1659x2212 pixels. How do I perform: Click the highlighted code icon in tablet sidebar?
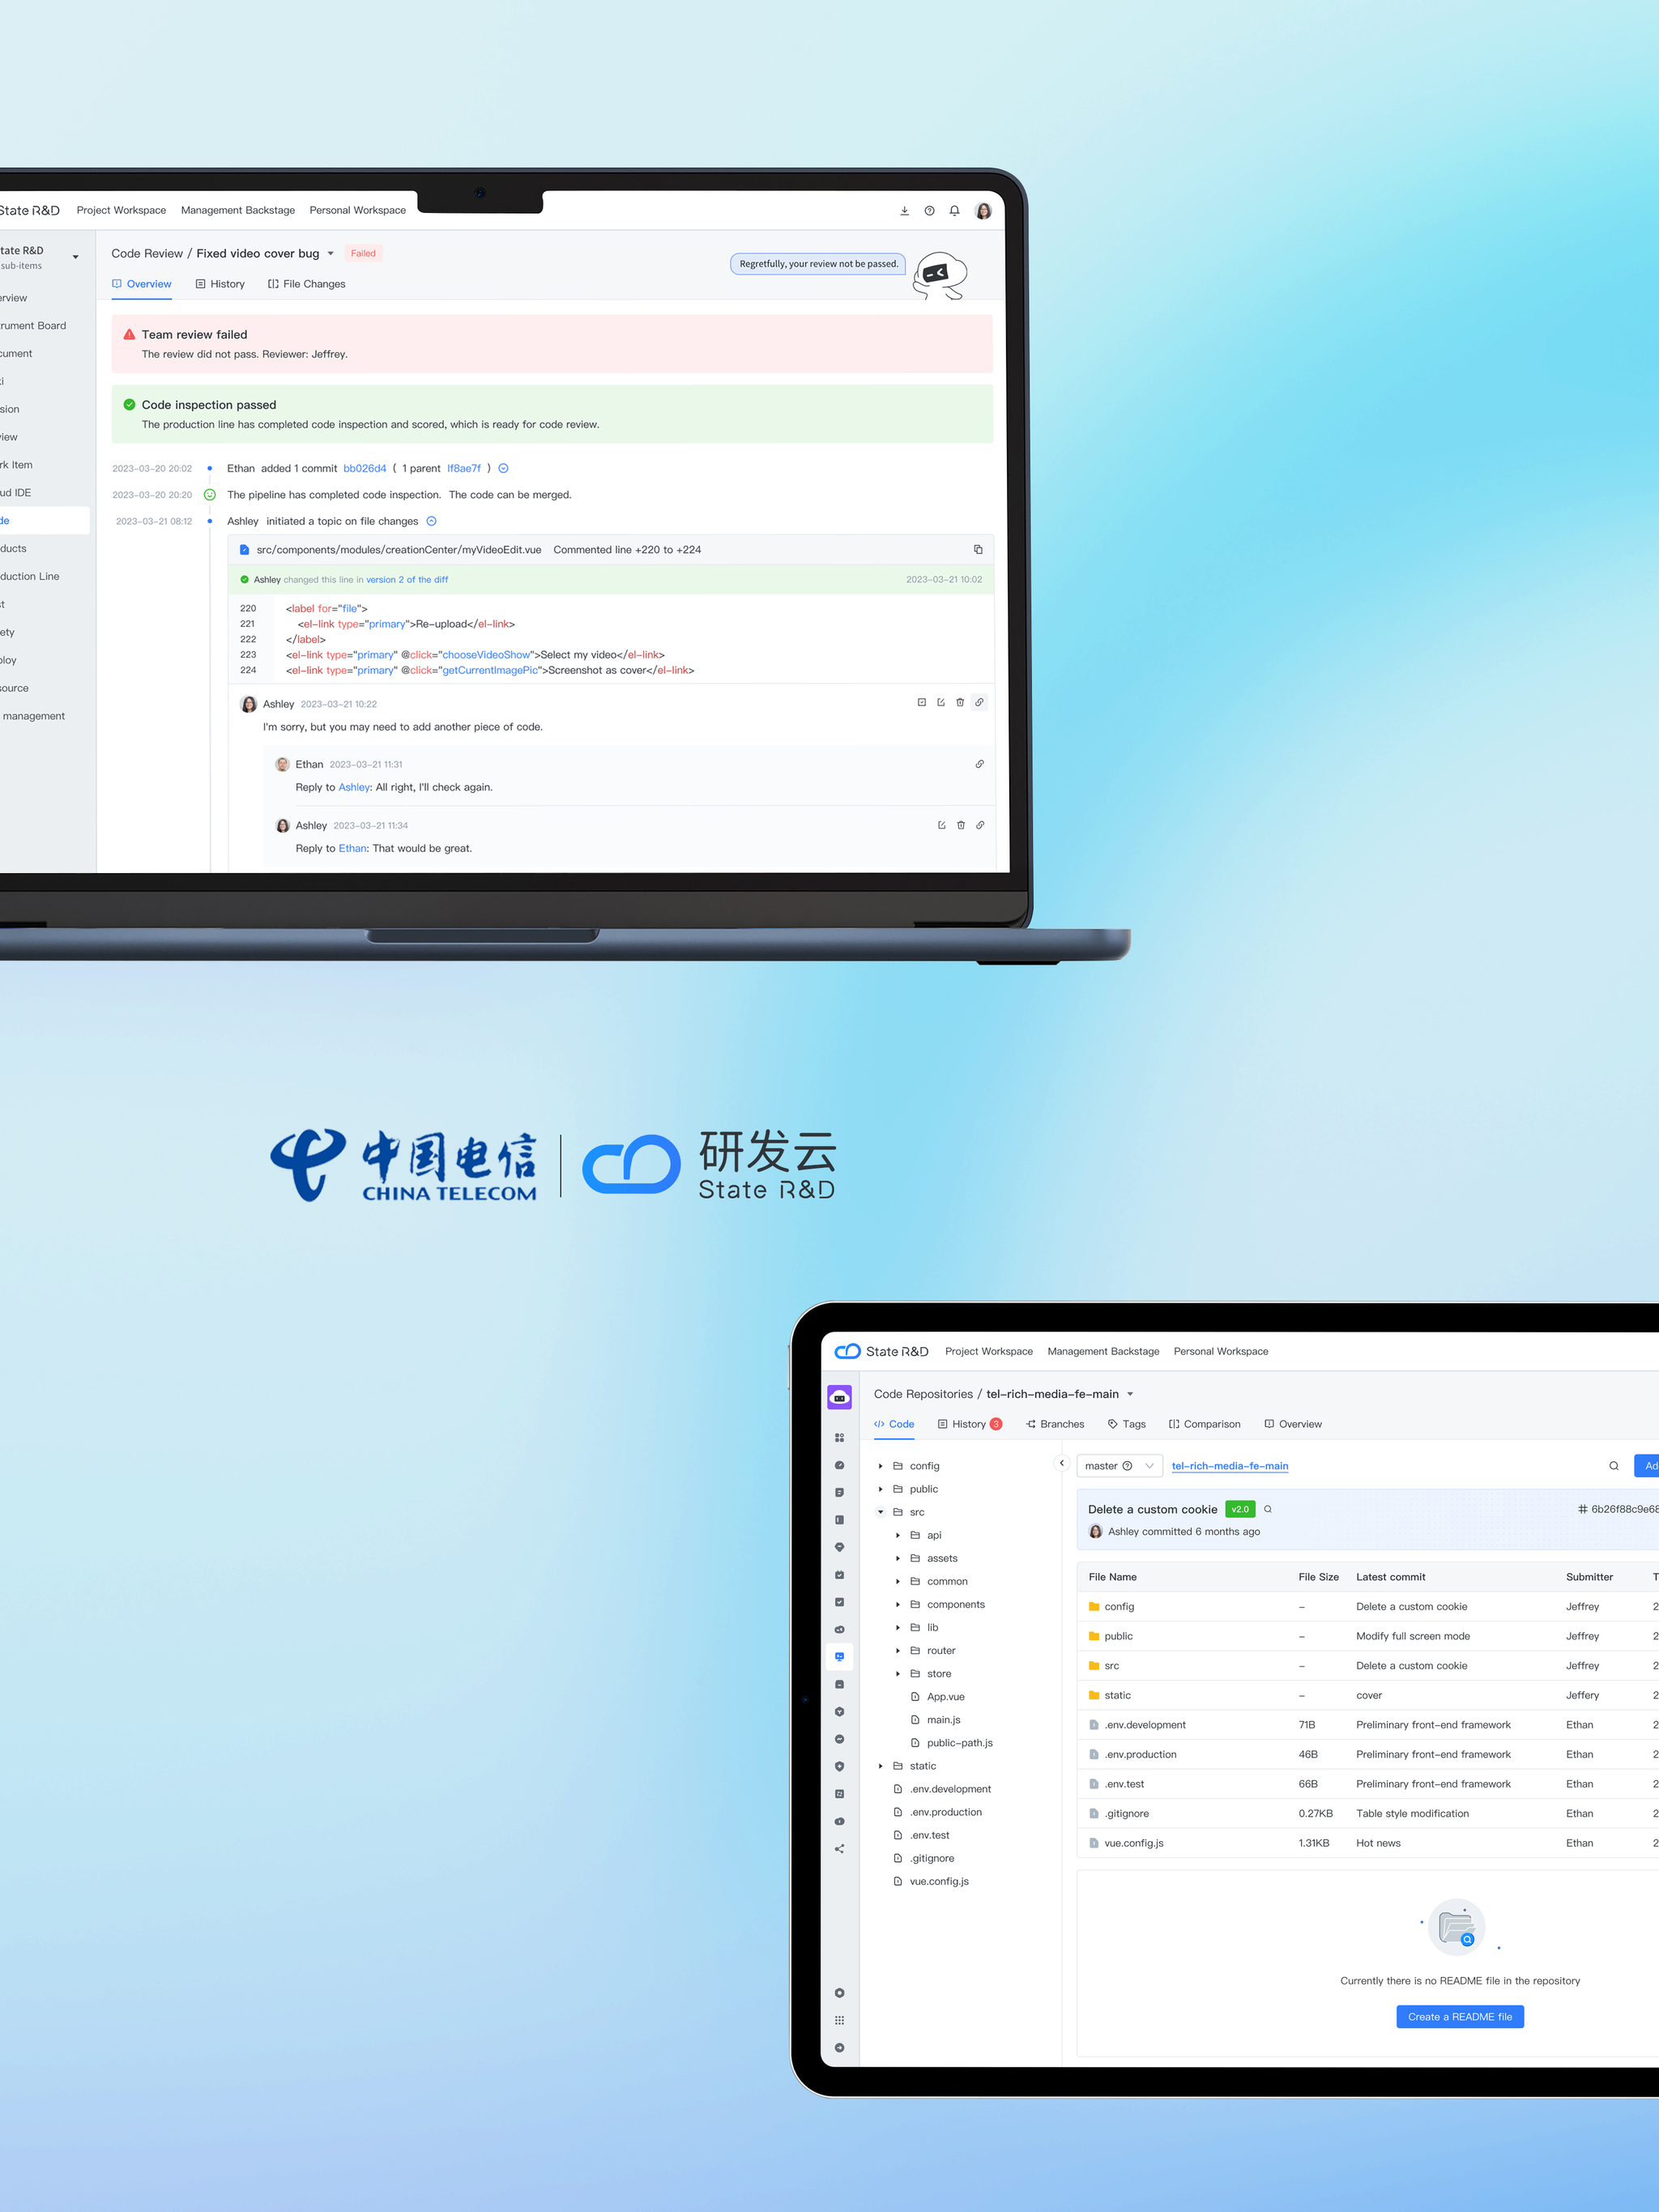pyautogui.click(x=839, y=1657)
